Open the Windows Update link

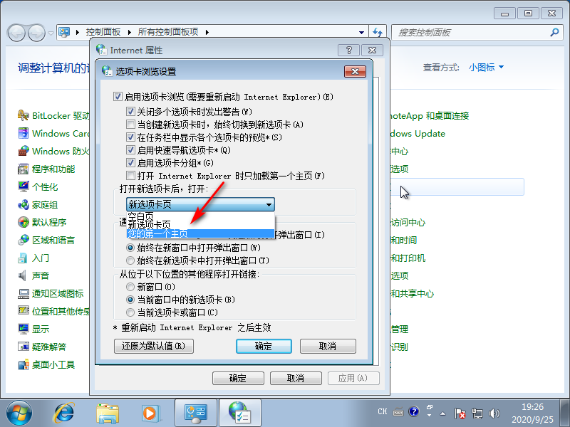coord(418,133)
